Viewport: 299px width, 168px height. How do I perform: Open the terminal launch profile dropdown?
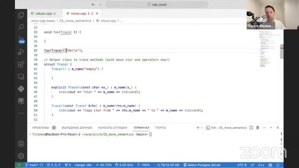pyautogui.click(x=202, y=127)
